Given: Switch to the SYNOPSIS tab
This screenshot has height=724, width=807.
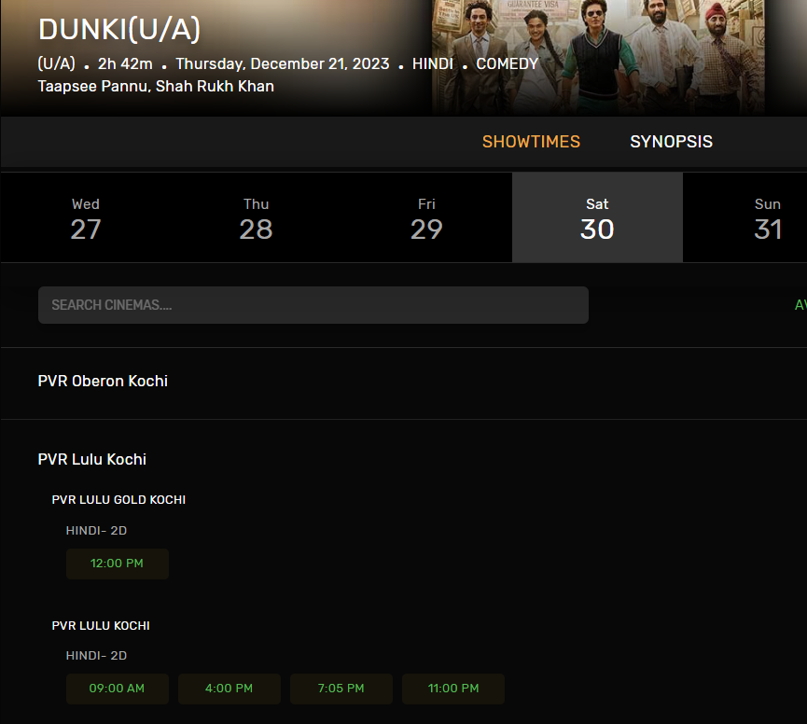Looking at the screenshot, I should click(x=671, y=142).
